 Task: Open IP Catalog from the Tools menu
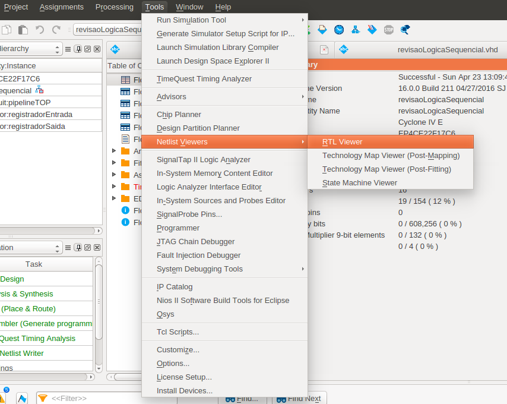pos(225,287)
